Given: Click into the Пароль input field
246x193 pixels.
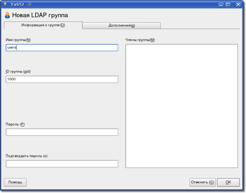Looking at the screenshot, I should [x=62, y=132].
